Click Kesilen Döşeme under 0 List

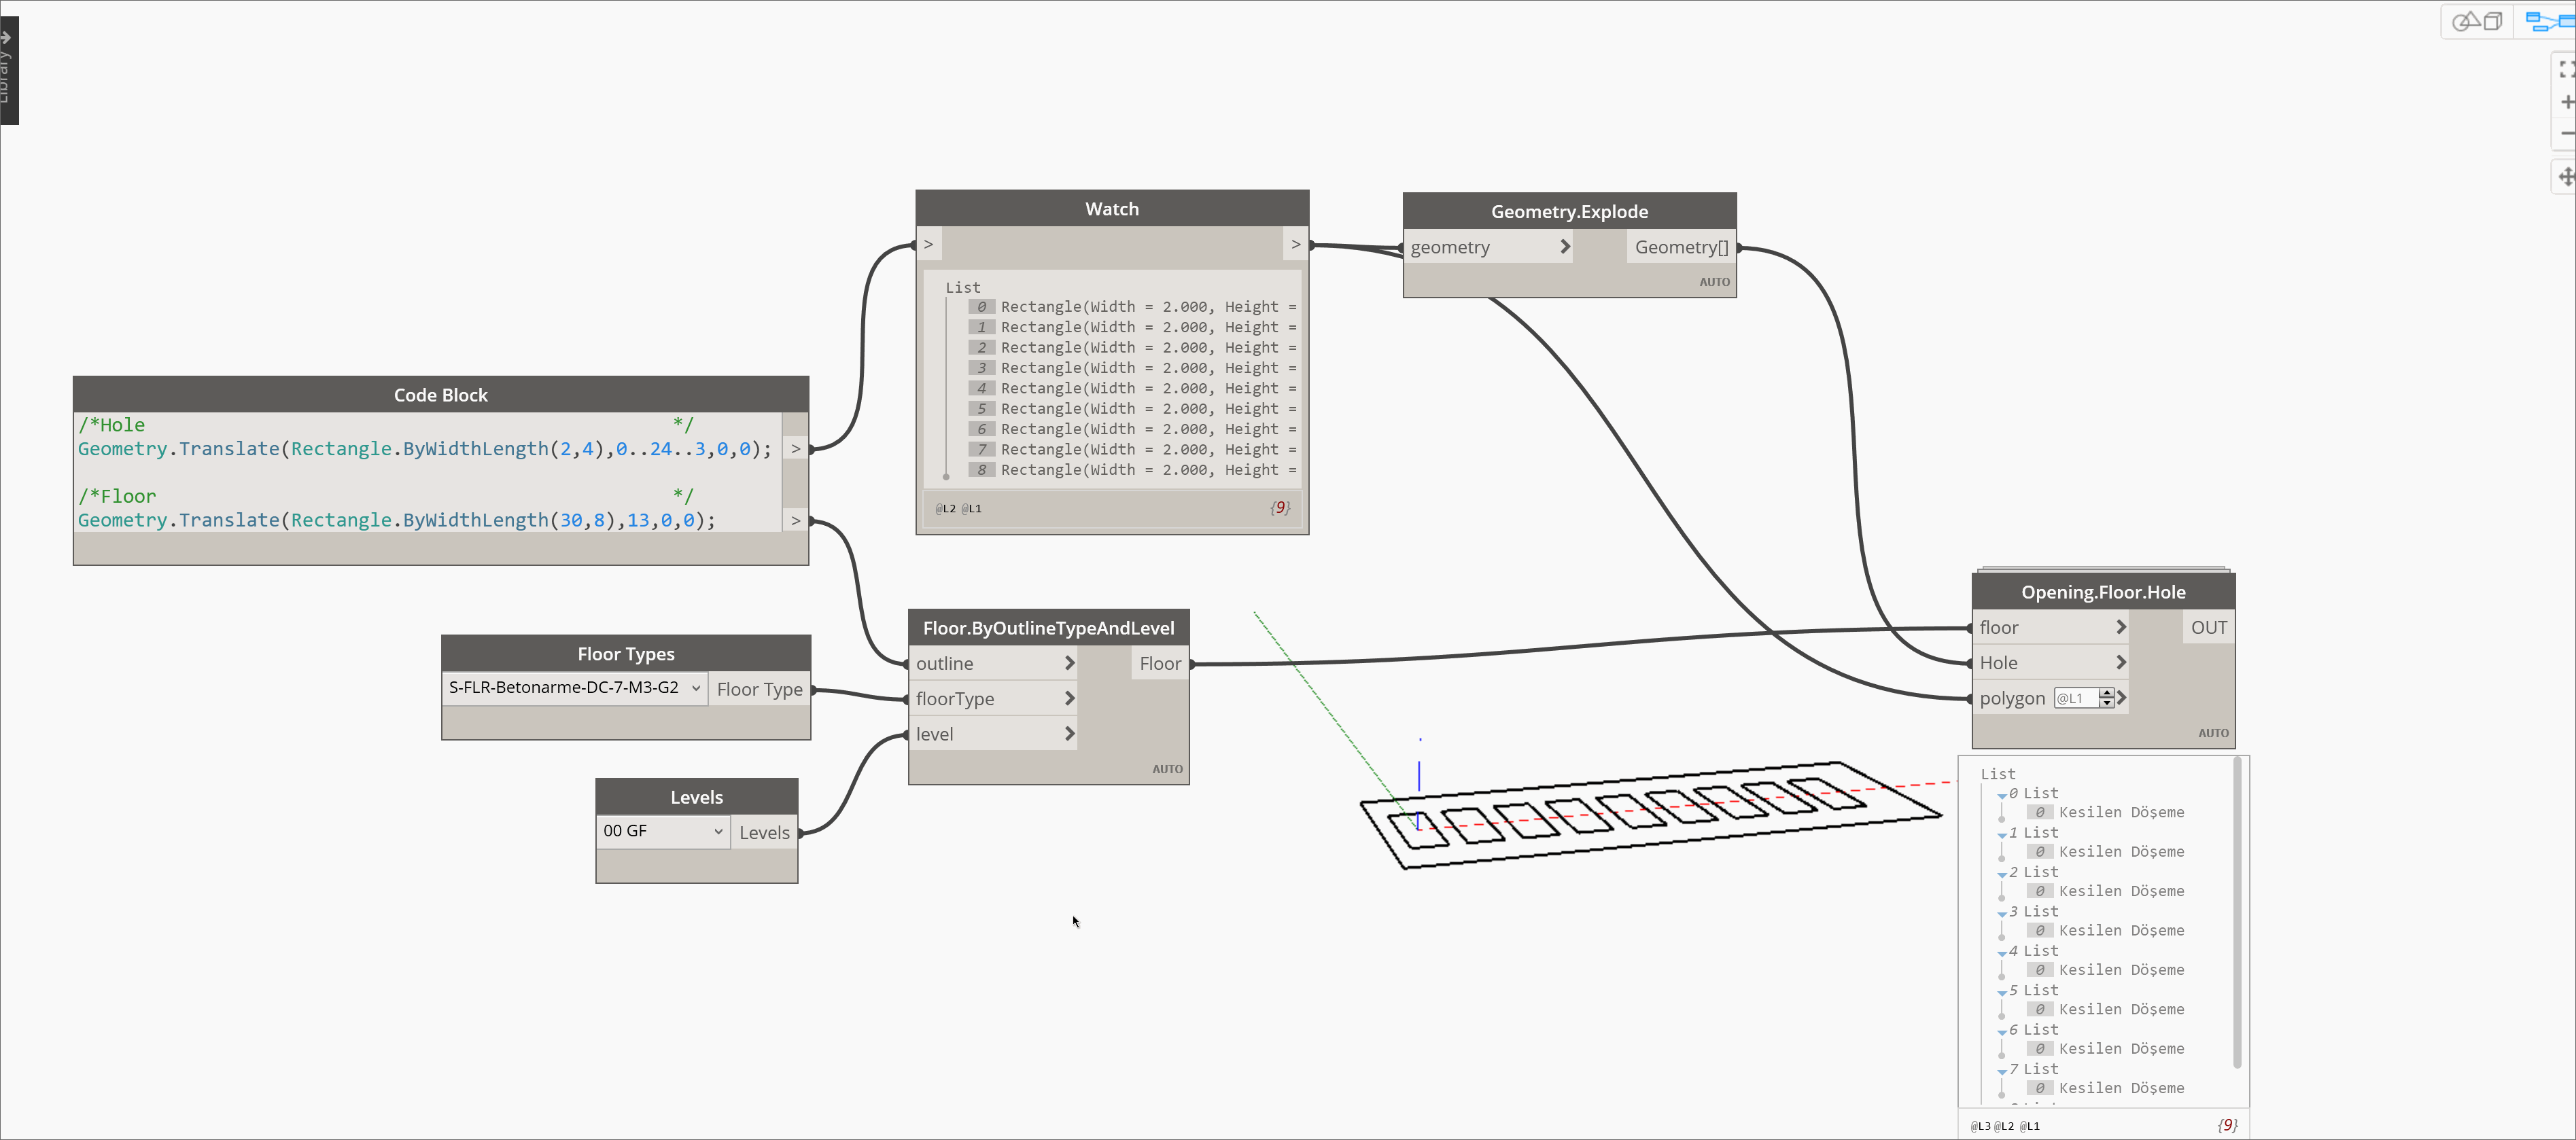tap(2121, 813)
